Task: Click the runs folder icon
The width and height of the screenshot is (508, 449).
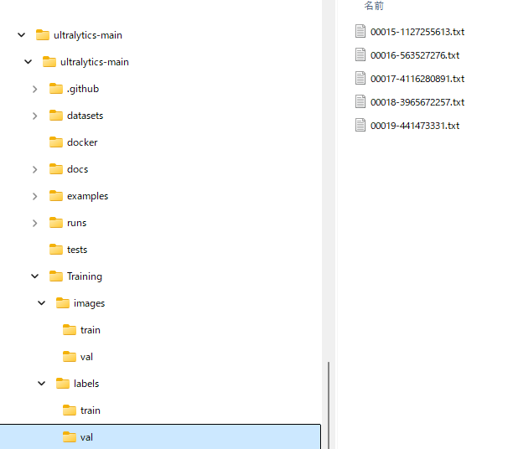Action: [56, 223]
